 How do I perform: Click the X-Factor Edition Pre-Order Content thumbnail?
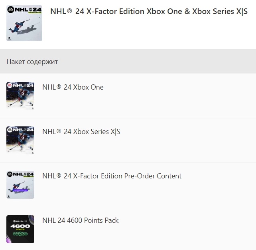(20, 185)
